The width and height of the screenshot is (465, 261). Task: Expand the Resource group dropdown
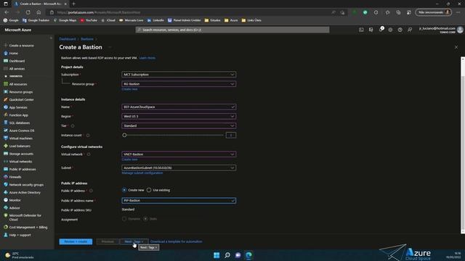click(179, 84)
